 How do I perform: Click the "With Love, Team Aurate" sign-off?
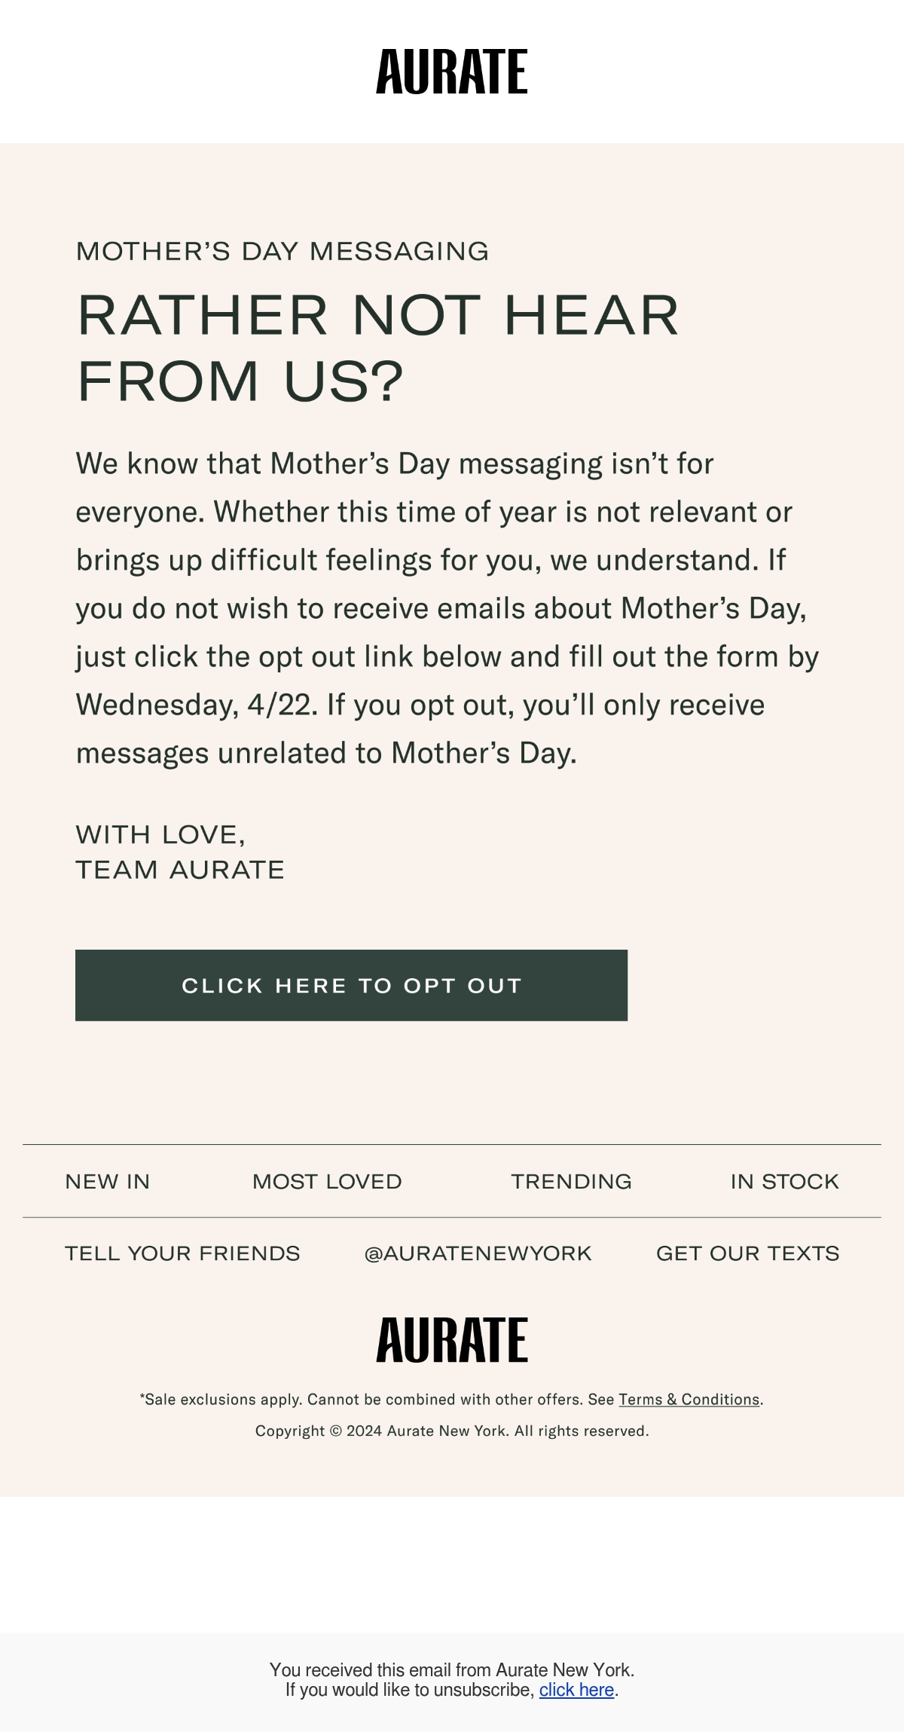180,852
